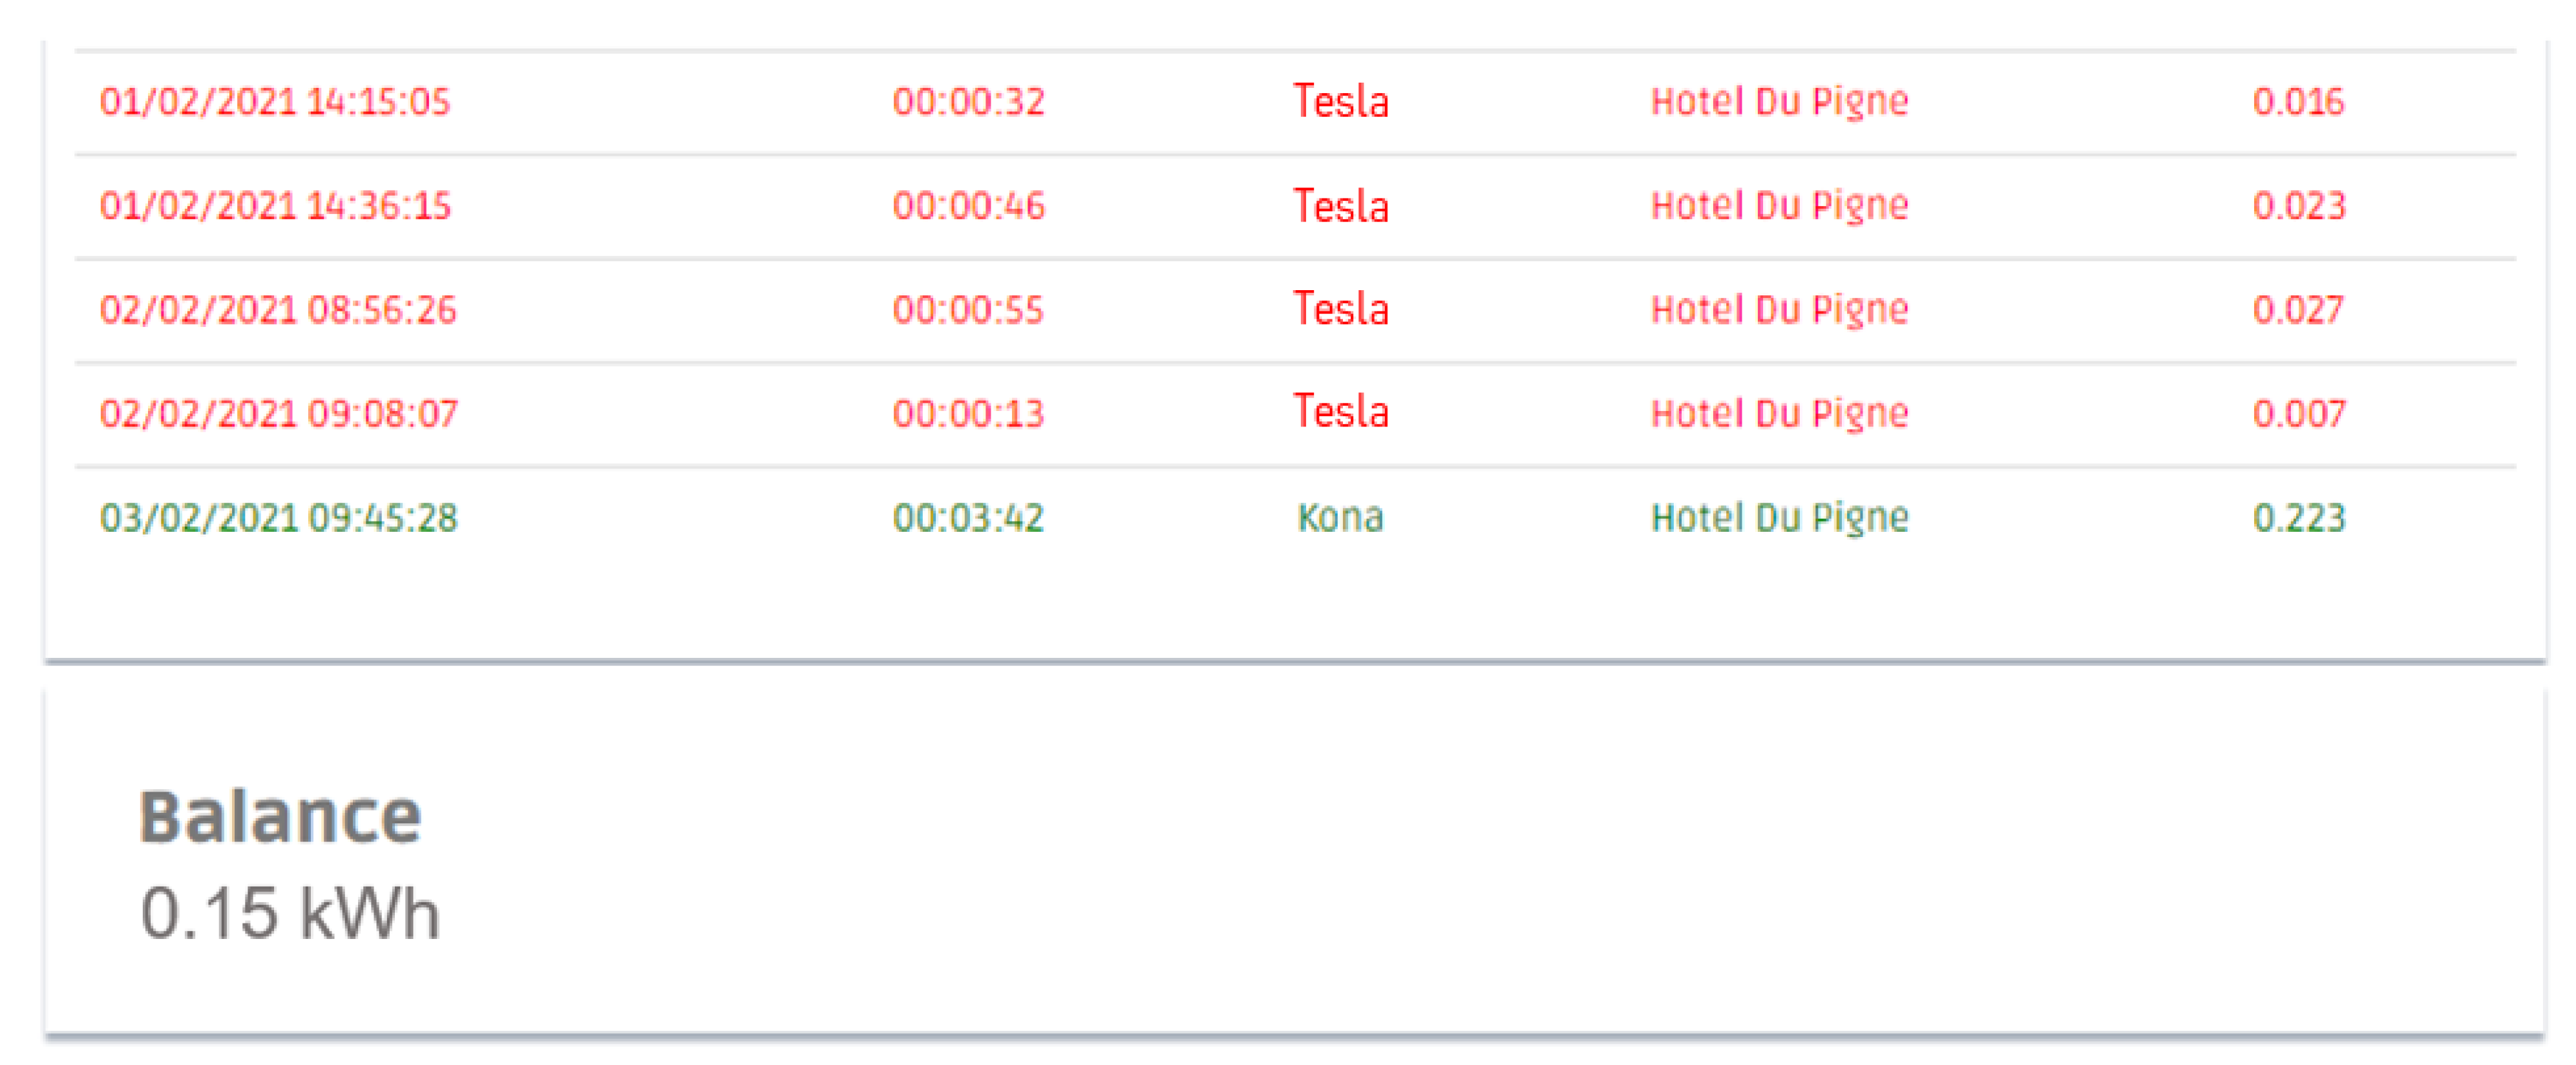Select the 00:00:32 duration cell
Viewport: 2576px width, 1065px height.
pos(968,102)
